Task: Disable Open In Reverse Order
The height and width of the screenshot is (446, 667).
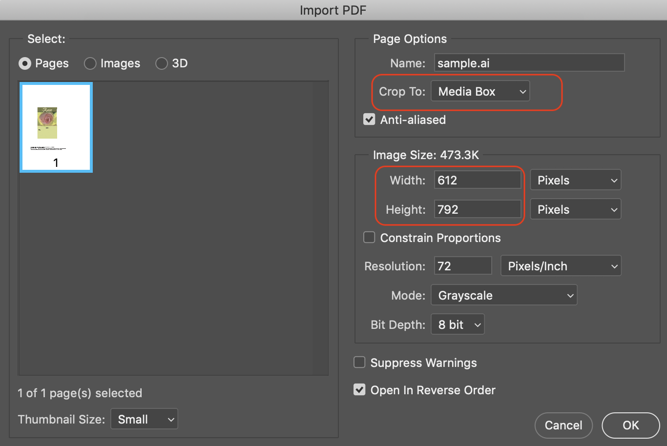Action: pyautogui.click(x=359, y=389)
